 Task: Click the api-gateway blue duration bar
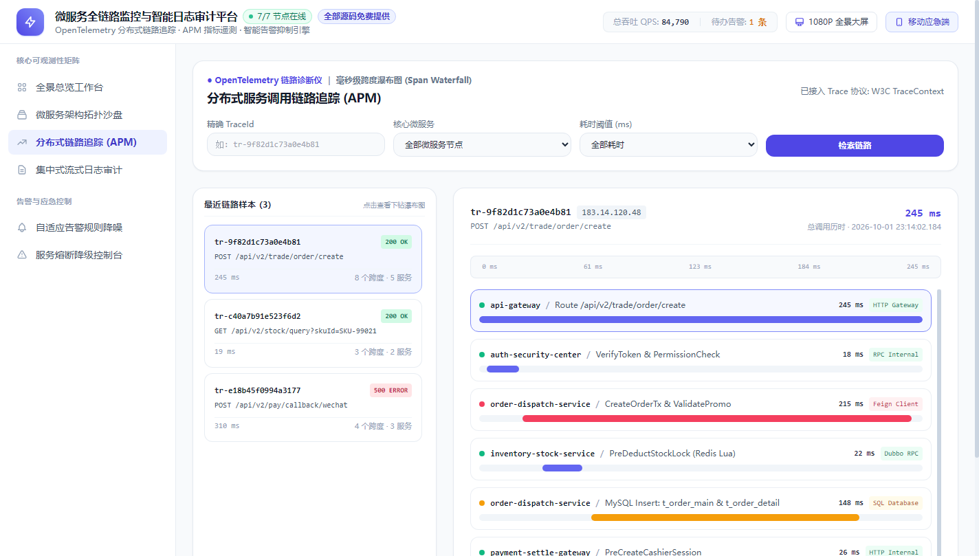point(701,320)
